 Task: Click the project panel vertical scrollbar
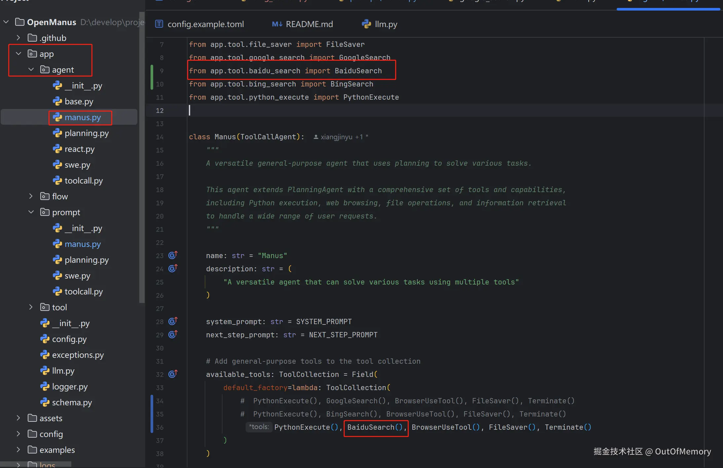142,158
